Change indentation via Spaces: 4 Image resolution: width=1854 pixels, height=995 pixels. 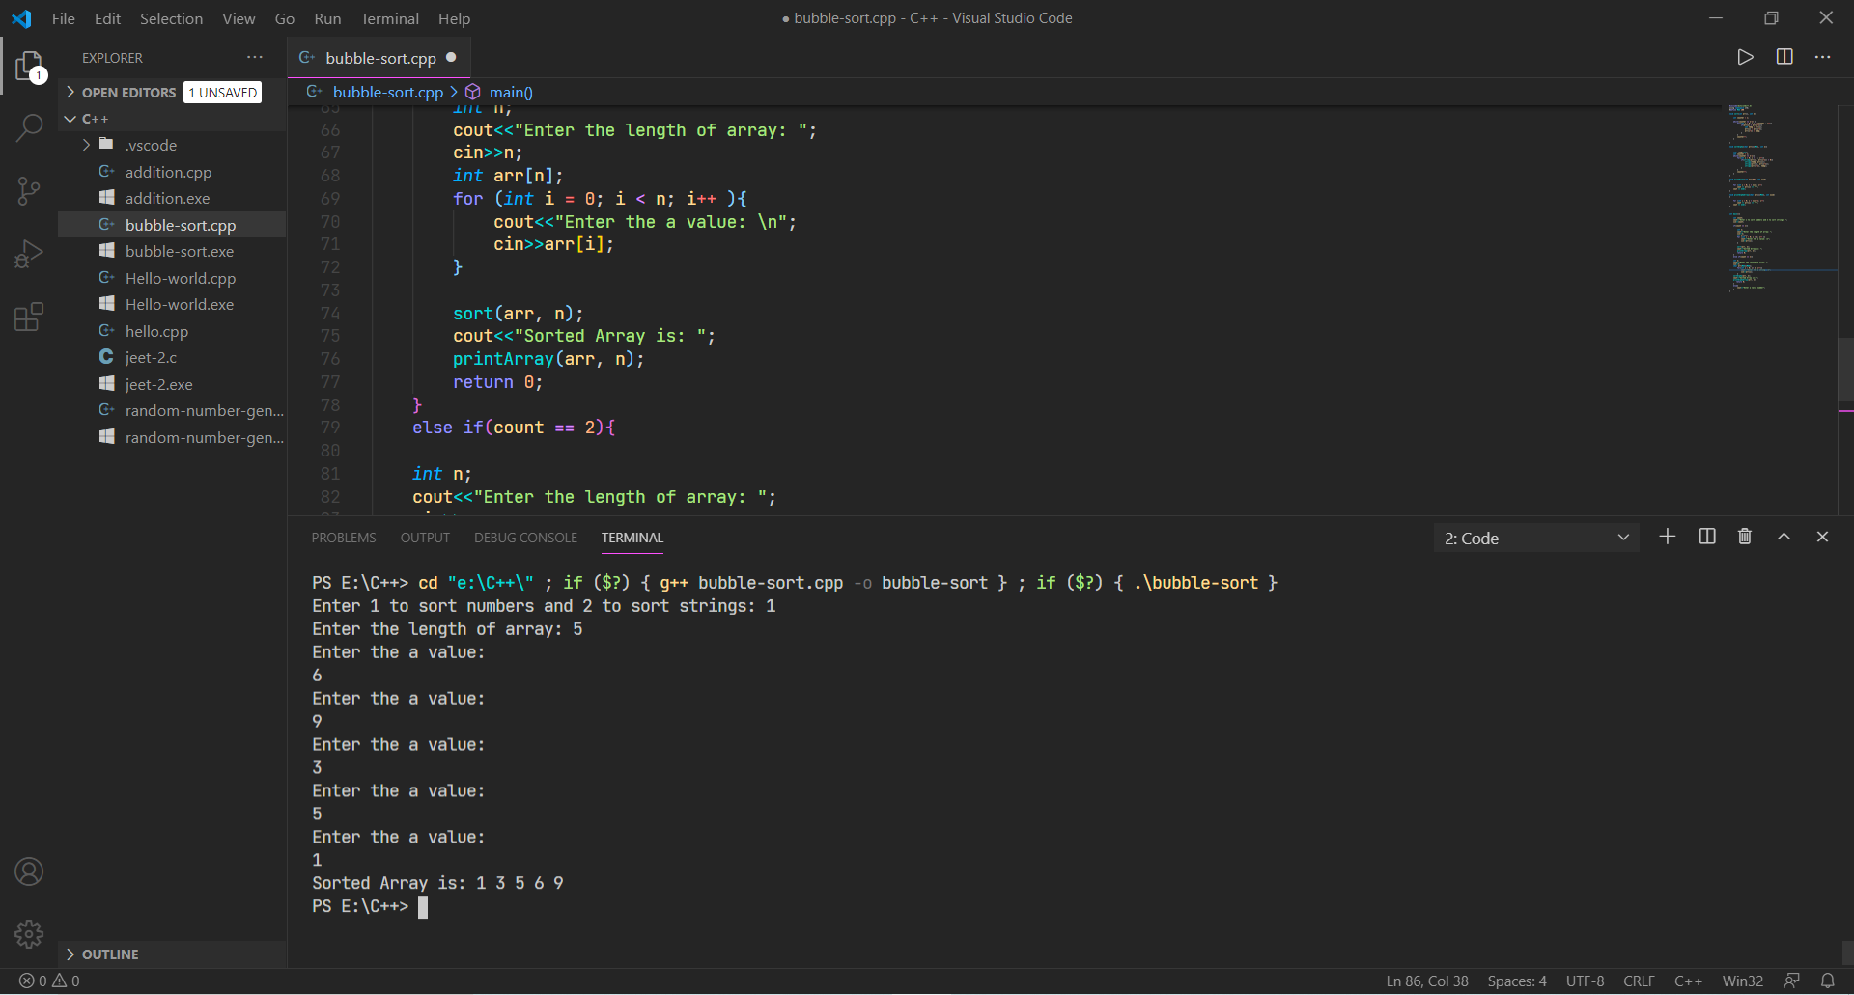point(1516,981)
